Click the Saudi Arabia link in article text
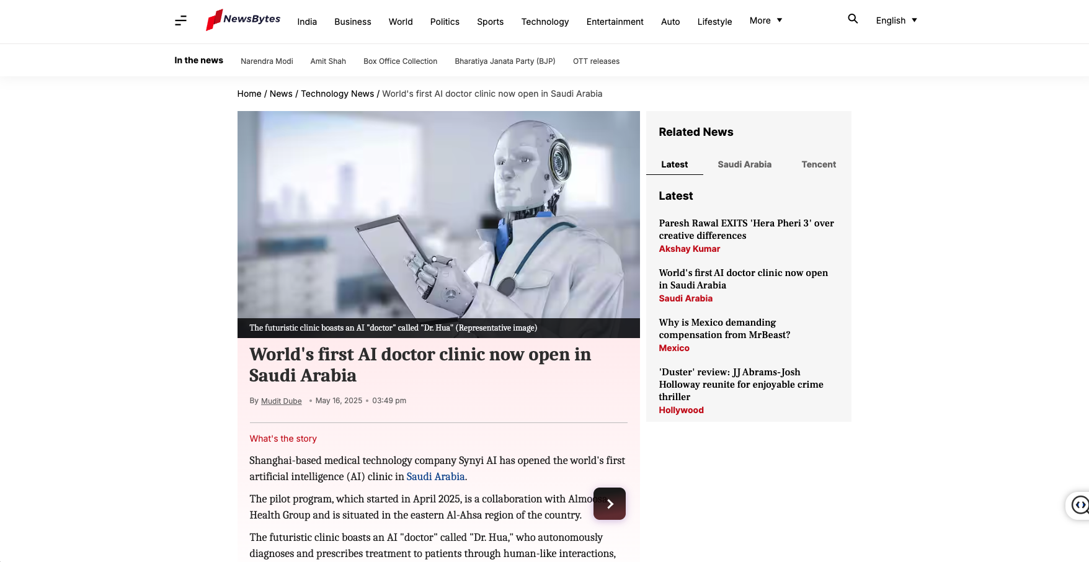Screen dimensions: 1089x562 pyautogui.click(x=435, y=476)
